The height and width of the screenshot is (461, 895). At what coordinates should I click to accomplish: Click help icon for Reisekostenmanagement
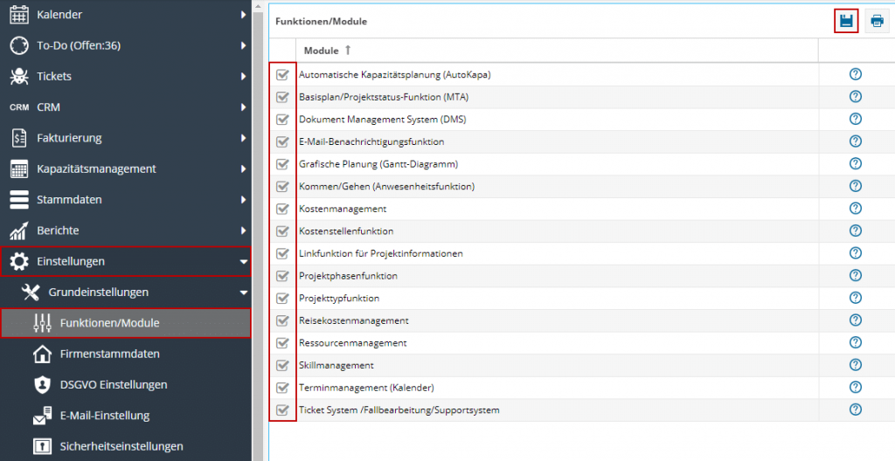pos(855,320)
